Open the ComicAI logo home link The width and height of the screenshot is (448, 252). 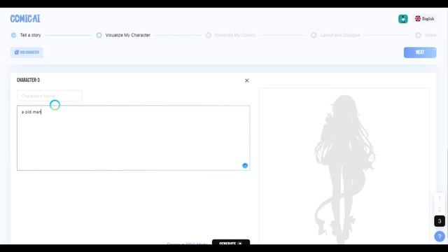pyautogui.click(x=25, y=19)
